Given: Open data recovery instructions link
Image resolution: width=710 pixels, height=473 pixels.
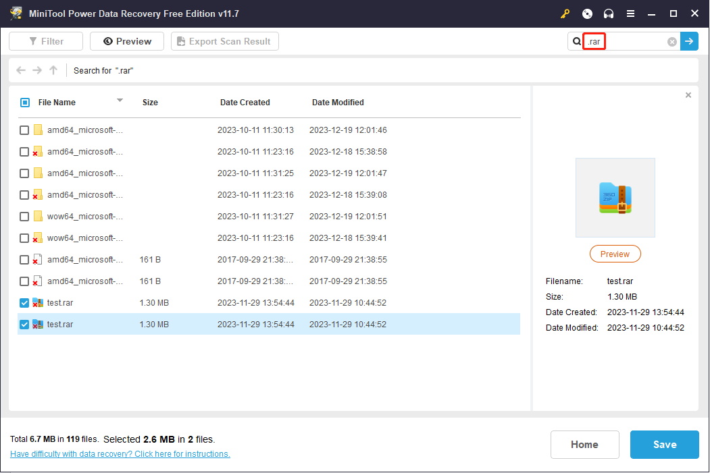Looking at the screenshot, I should 120,454.
